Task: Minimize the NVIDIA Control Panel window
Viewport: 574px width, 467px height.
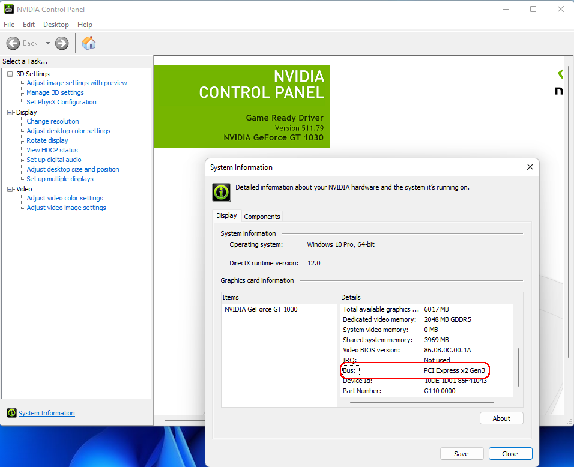Action: point(506,9)
